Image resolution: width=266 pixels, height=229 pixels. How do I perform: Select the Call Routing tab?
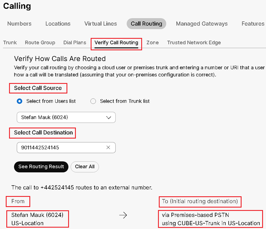tap(146, 24)
